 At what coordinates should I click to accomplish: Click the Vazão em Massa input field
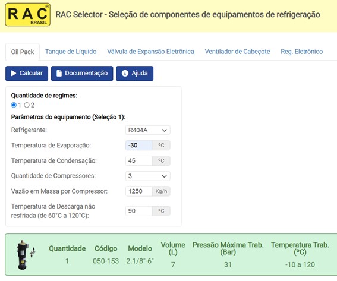(x=139, y=191)
